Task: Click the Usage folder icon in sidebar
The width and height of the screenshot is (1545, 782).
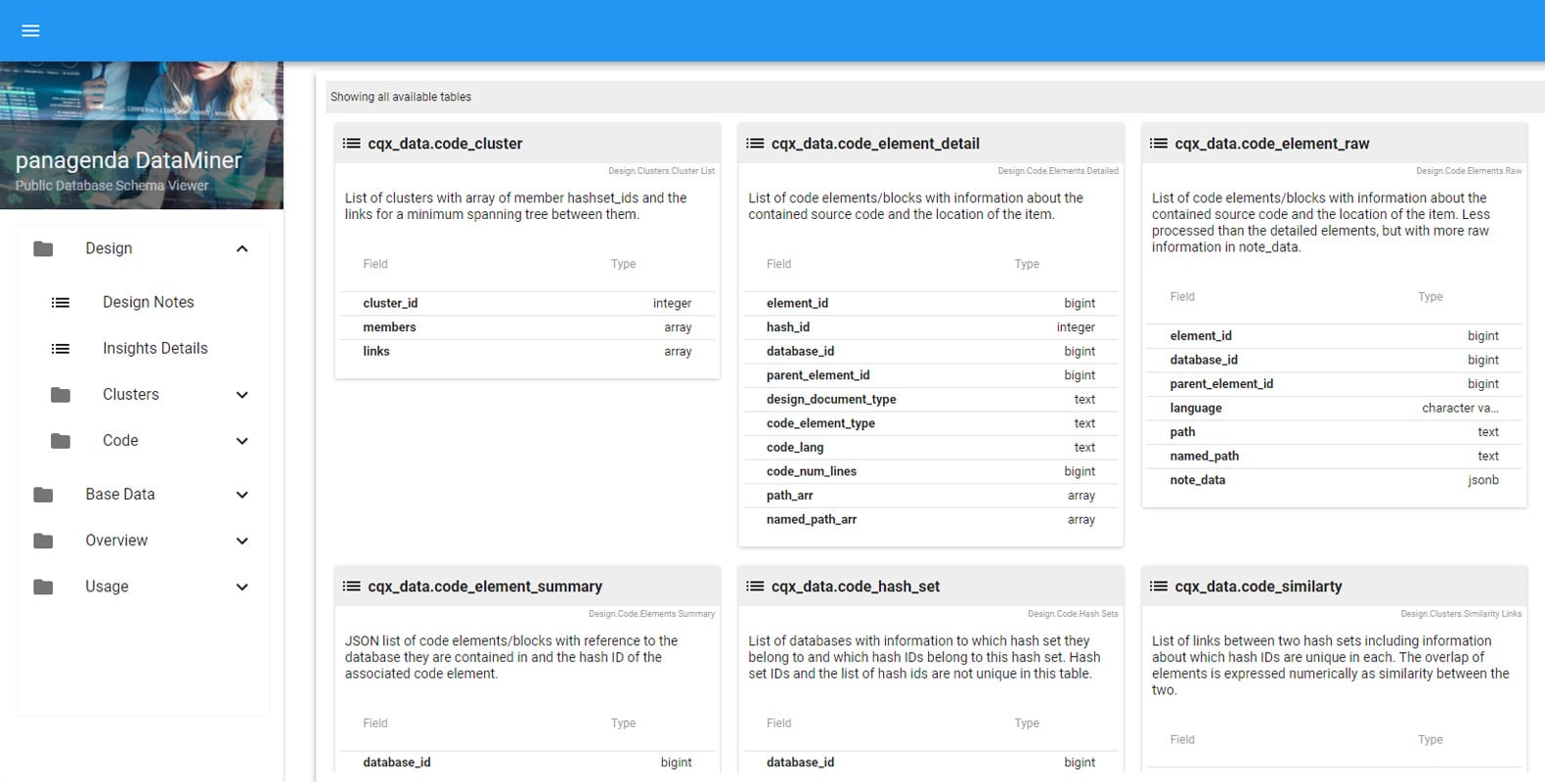Action: click(43, 586)
